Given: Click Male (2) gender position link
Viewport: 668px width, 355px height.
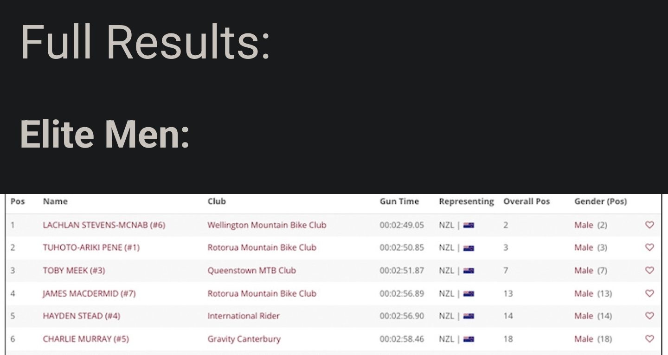Looking at the screenshot, I should [x=591, y=225].
